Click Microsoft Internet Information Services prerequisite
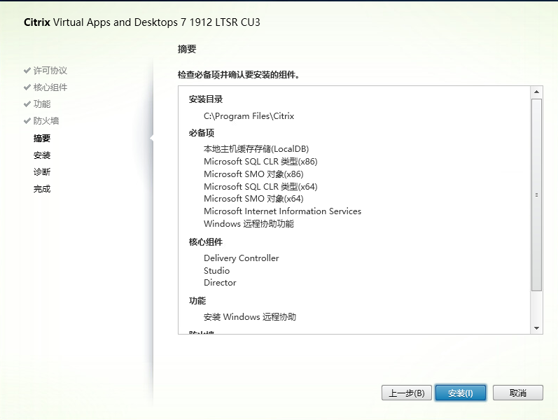Screen dimensions: 558x420 point(282,211)
